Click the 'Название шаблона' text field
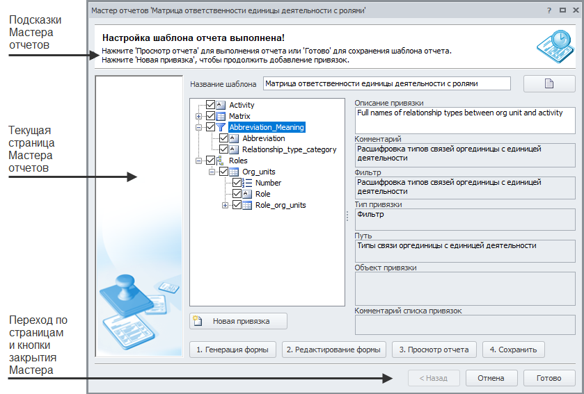This screenshot has height=394, width=584. point(386,83)
